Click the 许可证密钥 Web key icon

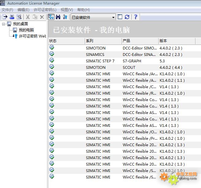click(x=15, y=36)
